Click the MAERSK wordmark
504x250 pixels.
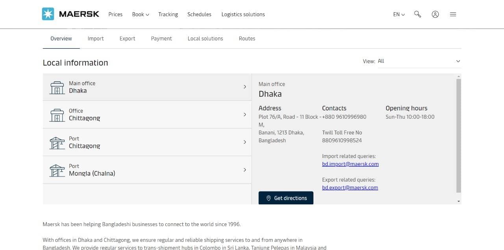79,14
